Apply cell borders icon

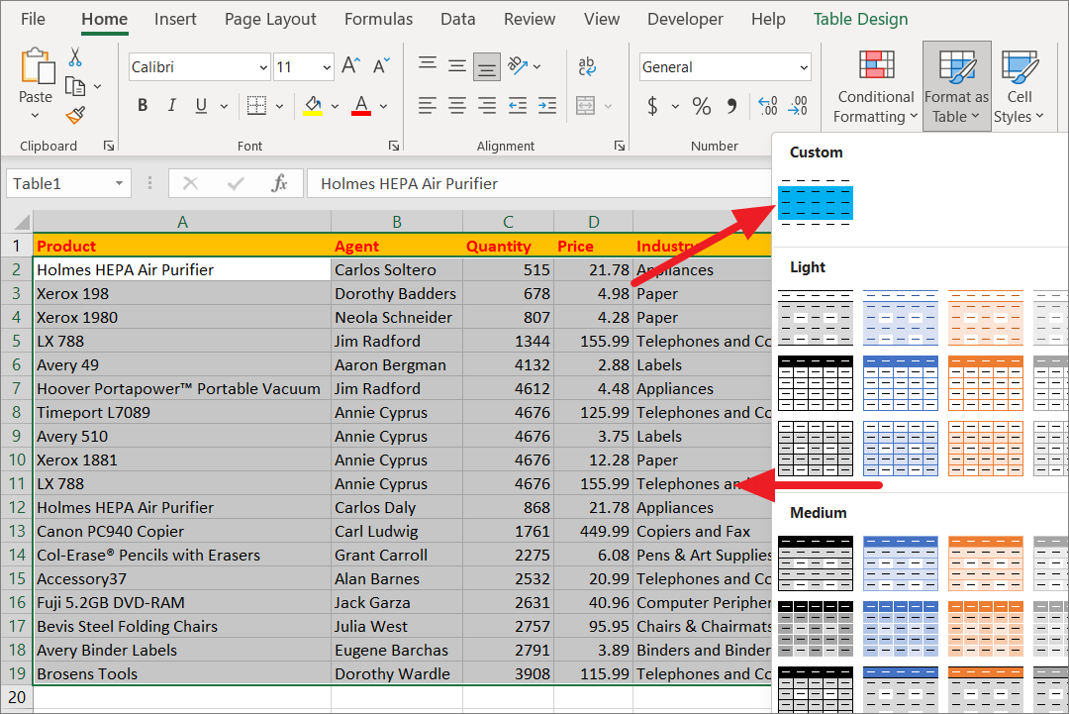coord(257,106)
